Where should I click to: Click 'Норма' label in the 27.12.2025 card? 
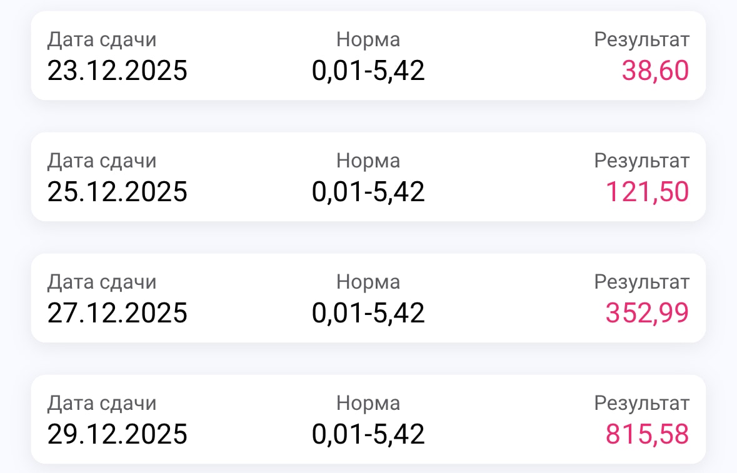[369, 282]
